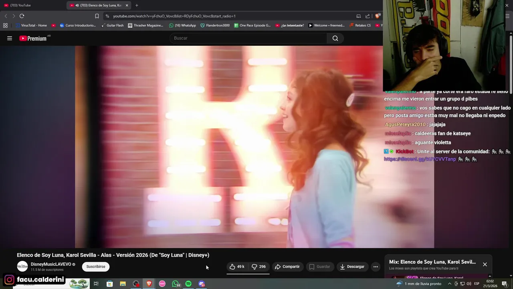Bookmark this page using the bookmark icon

click(x=97, y=16)
